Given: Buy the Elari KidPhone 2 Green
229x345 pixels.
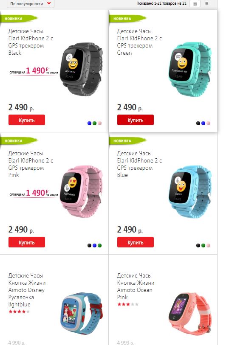Looking at the screenshot, I should [x=136, y=120].
